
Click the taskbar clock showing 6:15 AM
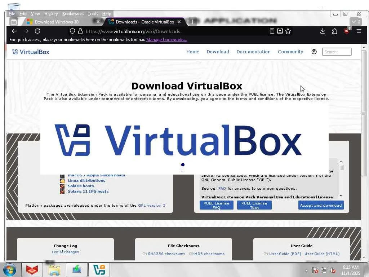[x=351, y=270]
